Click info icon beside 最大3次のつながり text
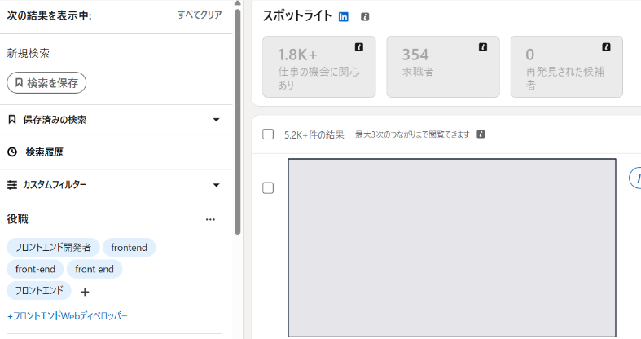The width and height of the screenshot is (641, 339). tap(481, 134)
